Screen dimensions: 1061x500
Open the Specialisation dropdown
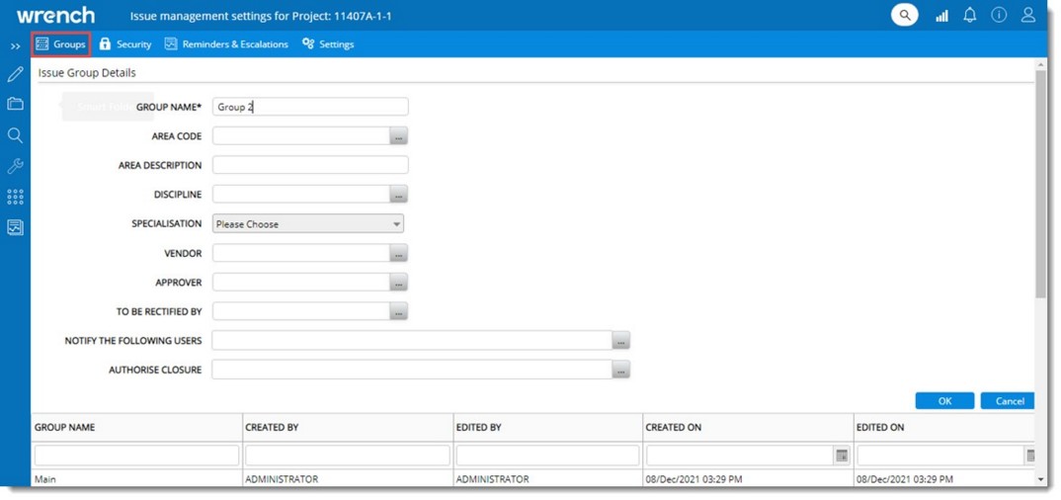308,224
